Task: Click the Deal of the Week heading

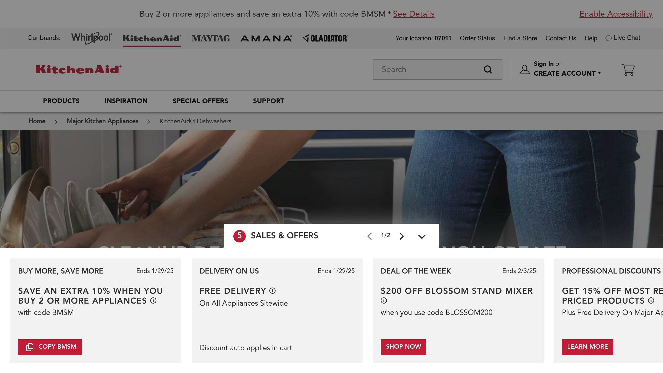Action: (416, 271)
